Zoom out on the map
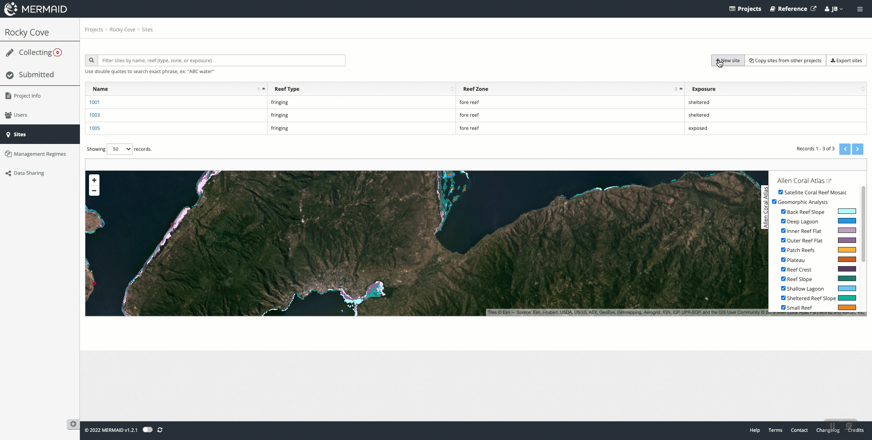This screenshot has width=872, height=440. (x=94, y=191)
